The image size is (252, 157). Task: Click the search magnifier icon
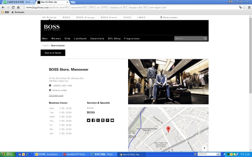click(205, 38)
